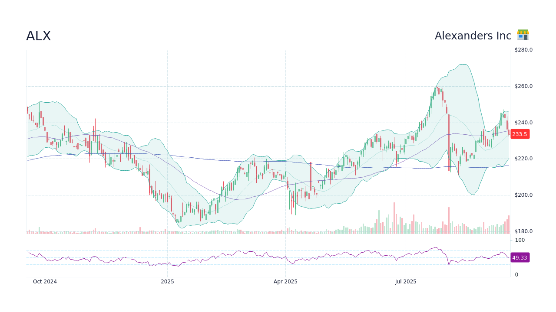This screenshot has width=556, height=312.
Task: Click the Alexanders Inc company name
Action: pos(473,36)
